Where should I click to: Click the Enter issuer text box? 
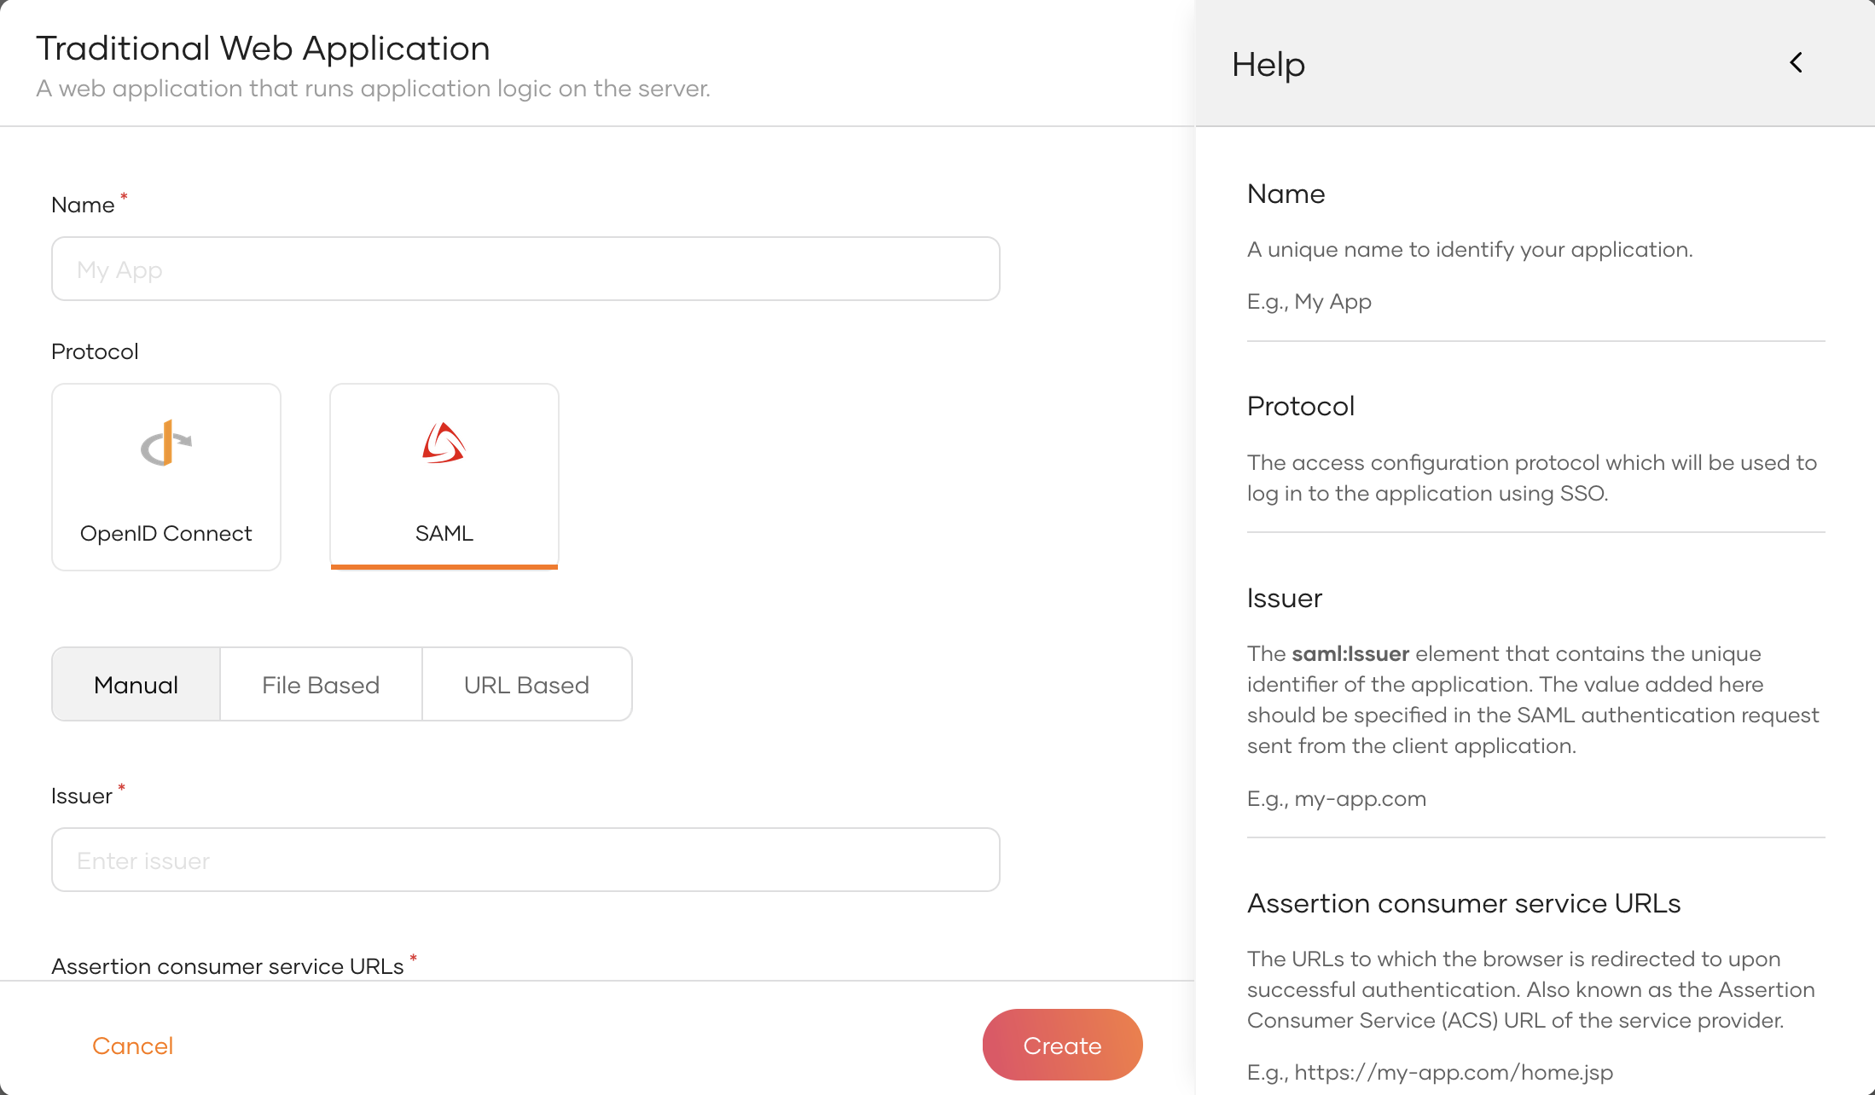point(525,860)
